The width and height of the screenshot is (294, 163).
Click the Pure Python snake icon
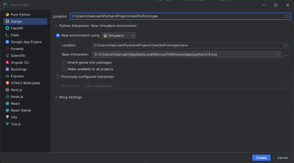7,15
